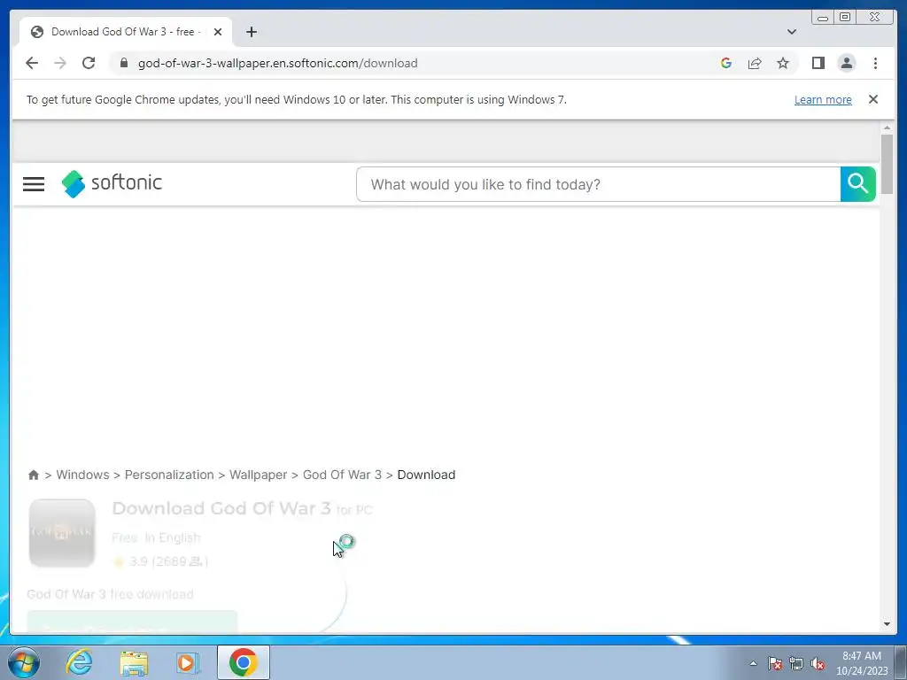Click the Softonic search magnifier button
The height and width of the screenshot is (680, 907).
(857, 184)
